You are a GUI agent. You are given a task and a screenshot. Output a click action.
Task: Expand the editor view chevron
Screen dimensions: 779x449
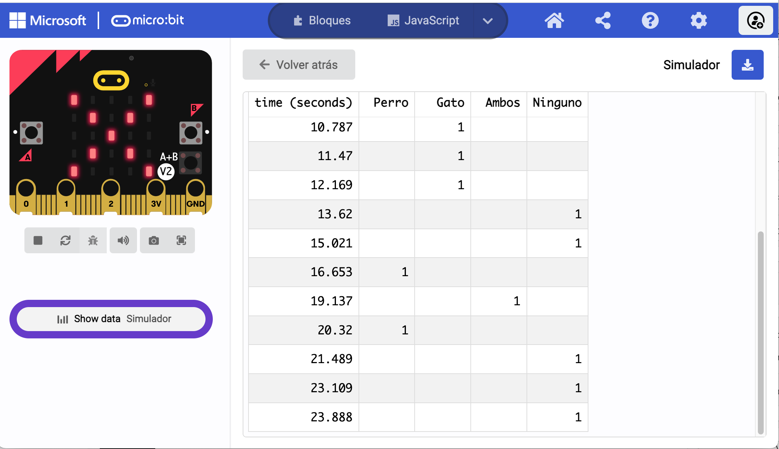click(x=488, y=20)
